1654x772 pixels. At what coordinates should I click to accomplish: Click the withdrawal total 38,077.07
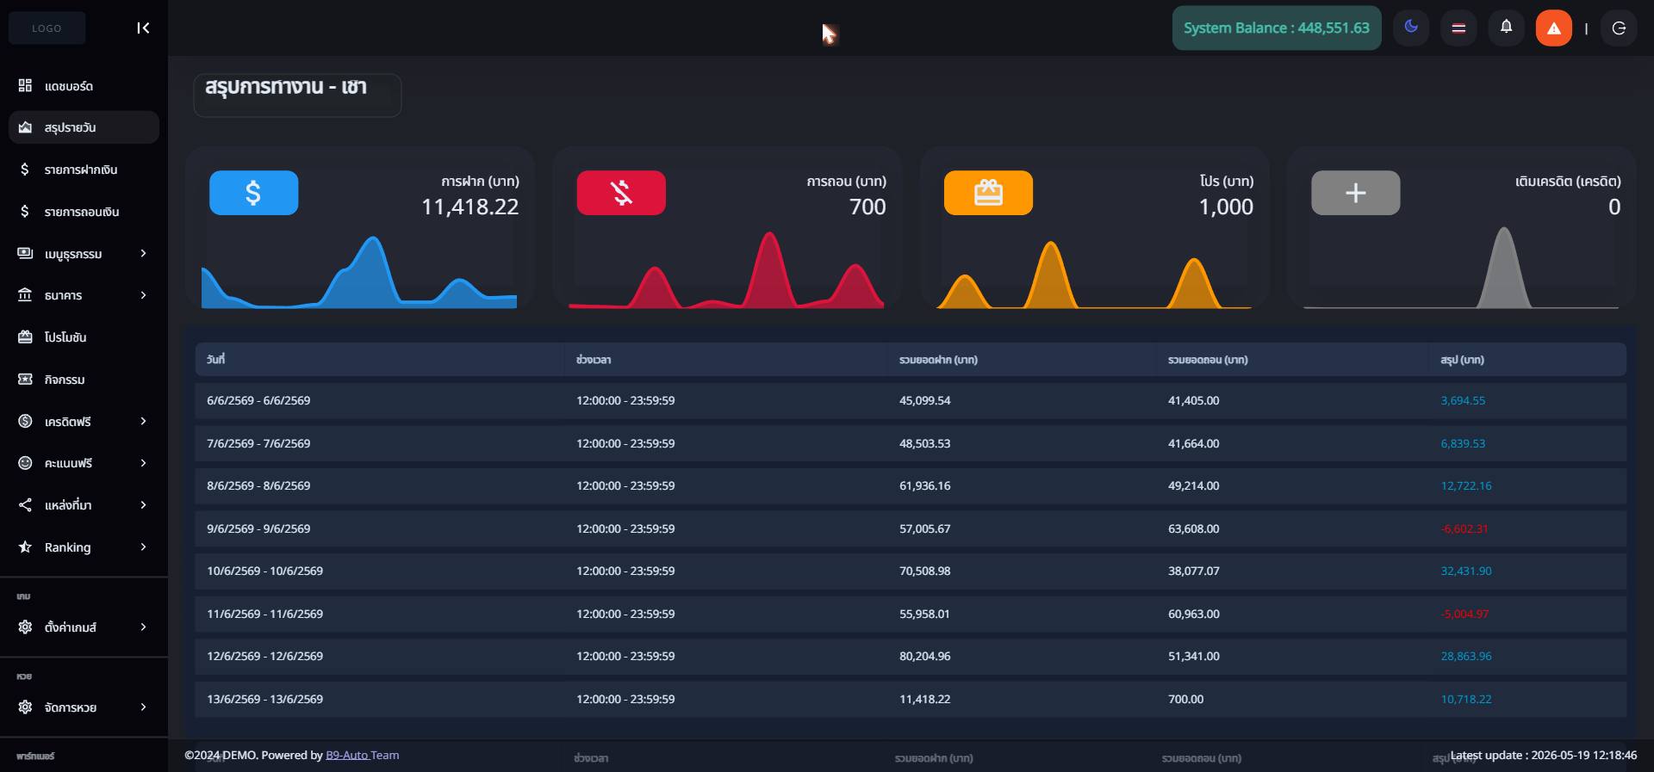(x=1194, y=571)
